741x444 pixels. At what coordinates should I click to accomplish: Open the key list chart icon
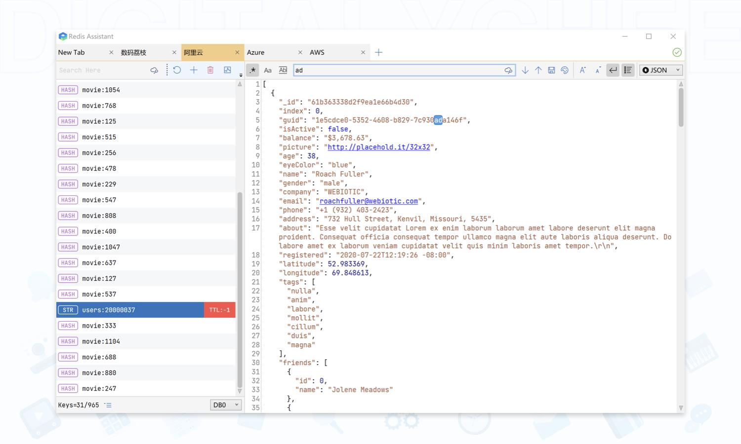(227, 70)
